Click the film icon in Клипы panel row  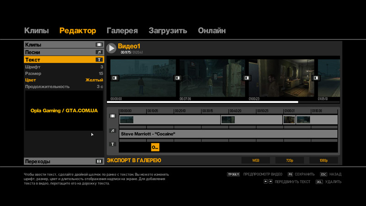point(99,45)
